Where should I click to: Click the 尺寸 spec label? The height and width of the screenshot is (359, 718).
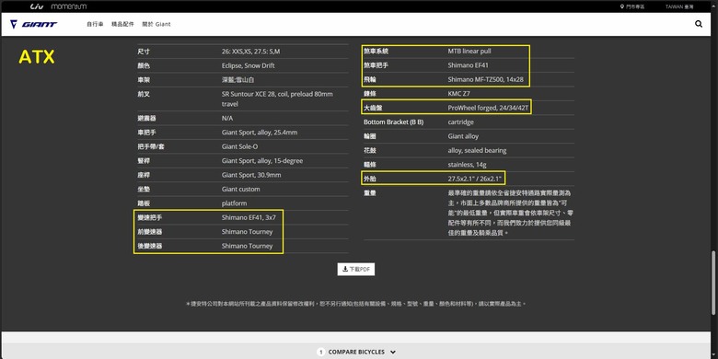[x=144, y=52]
